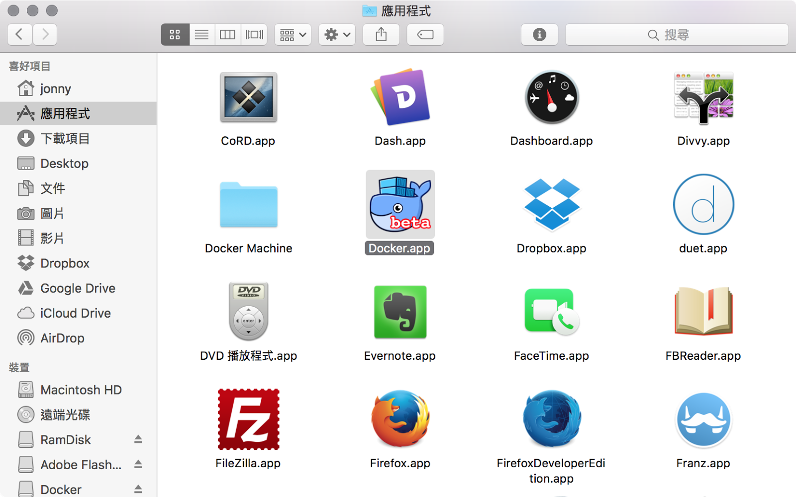Viewport: 796px width, 497px height.
Task: Select the FileZilla.app icon
Action: tap(249, 419)
